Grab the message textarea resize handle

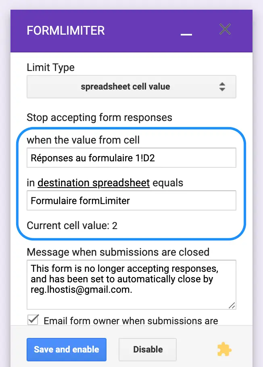[x=232, y=305]
